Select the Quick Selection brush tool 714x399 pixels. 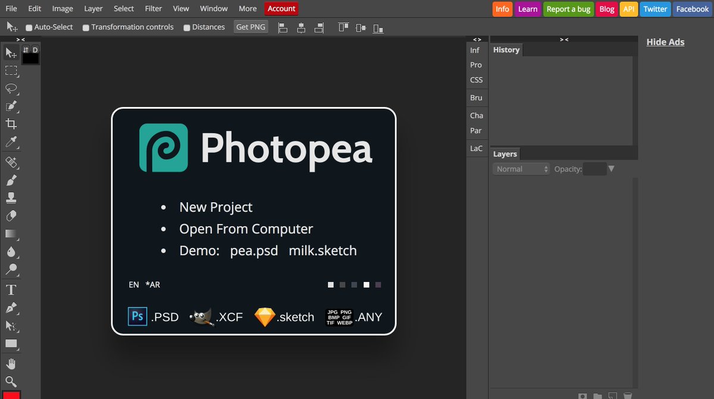coord(11,106)
